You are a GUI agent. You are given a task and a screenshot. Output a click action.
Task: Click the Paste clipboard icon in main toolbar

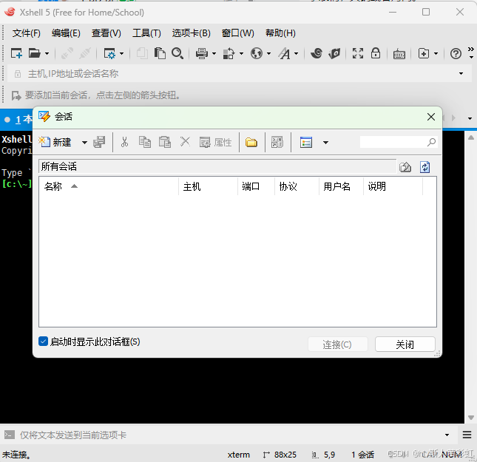(x=160, y=53)
